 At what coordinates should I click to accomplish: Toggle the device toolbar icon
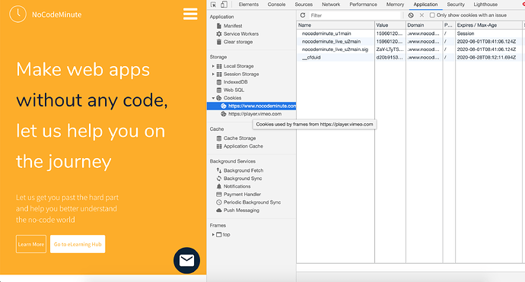(224, 5)
